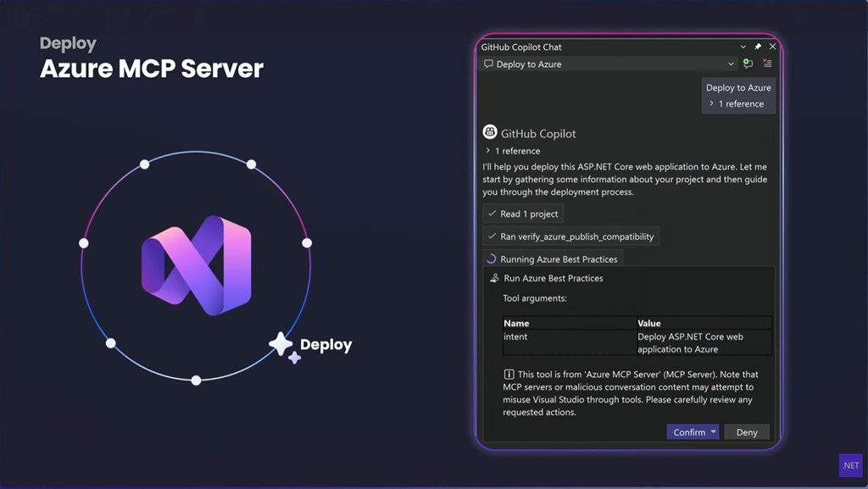The width and height of the screenshot is (868, 489).
Task: Deny the tool run request
Action: coord(747,432)
